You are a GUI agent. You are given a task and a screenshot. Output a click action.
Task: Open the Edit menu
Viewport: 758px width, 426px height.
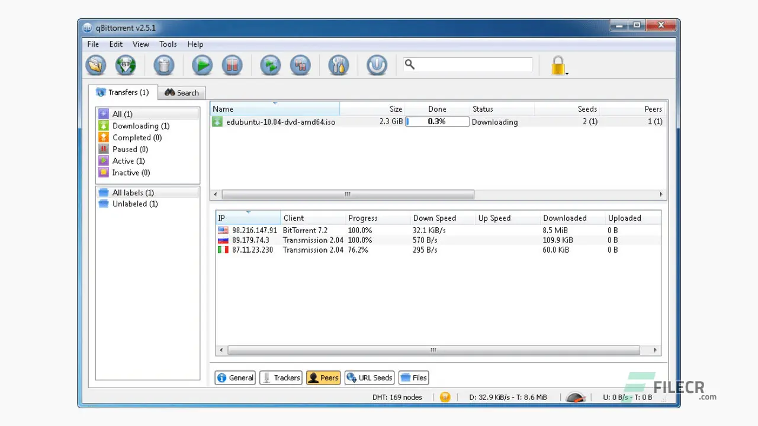pos(115,44)
